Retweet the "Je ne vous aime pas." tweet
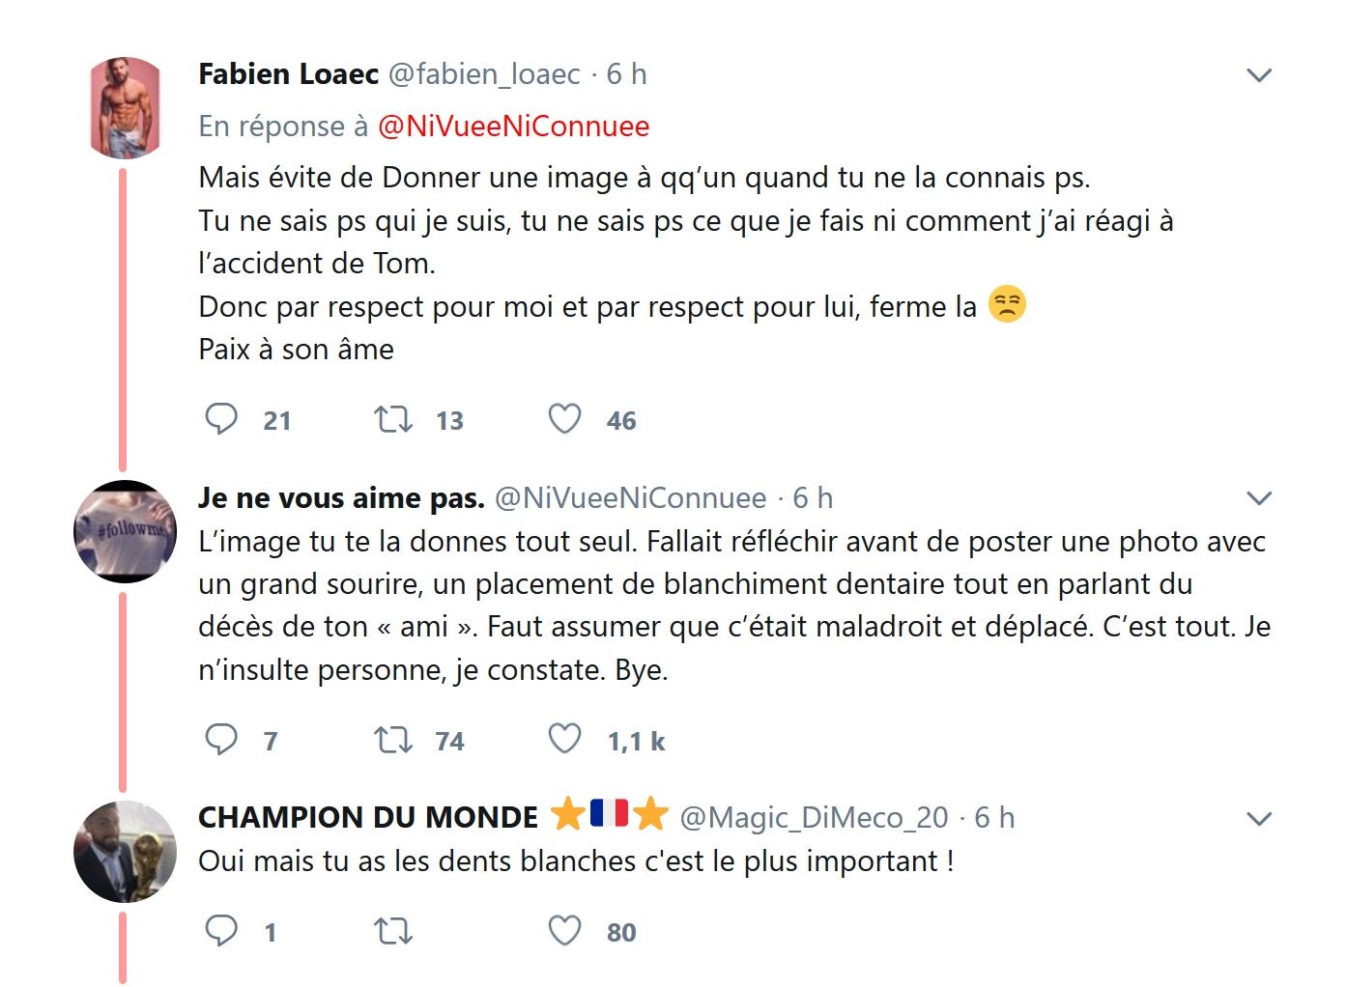 393,740
